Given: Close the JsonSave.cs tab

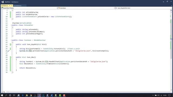Looking at the screenshot, I should point(12,5).
